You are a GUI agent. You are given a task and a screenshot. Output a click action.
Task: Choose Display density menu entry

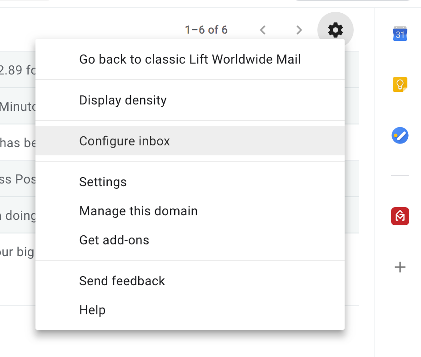pos(190,100)
